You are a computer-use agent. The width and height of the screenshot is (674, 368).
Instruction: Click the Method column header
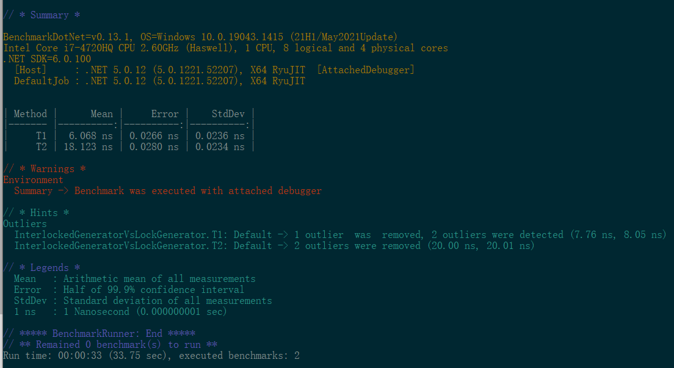pyautogui.click(x=30, y=114)
